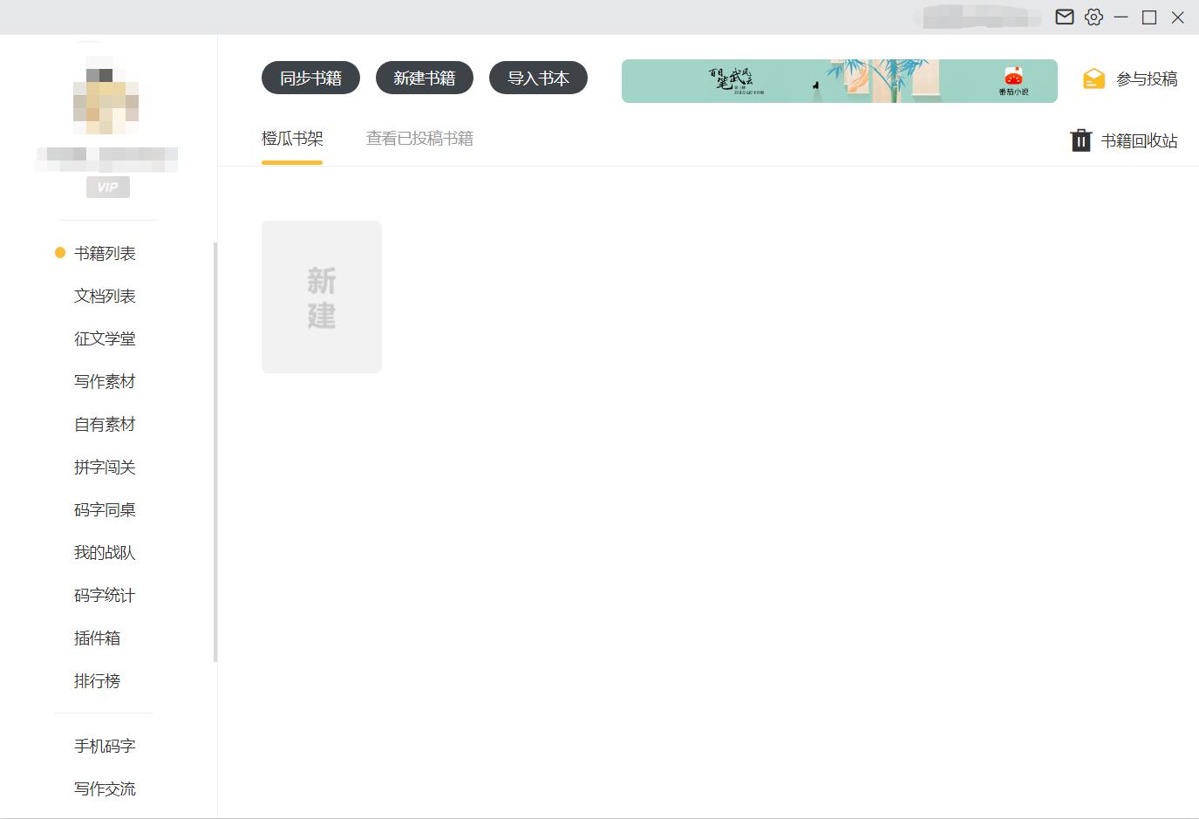Click the VIP badge under username
This screenshot has height=819, width=1199.
tap(108, 188)
